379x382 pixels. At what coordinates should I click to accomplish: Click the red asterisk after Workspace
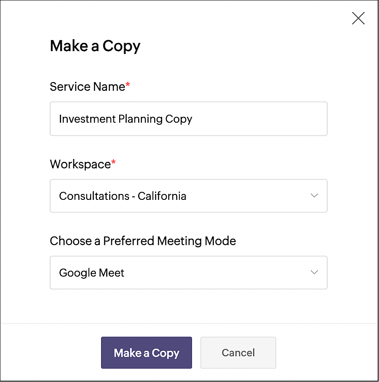pyautogui.click(x=114, y=163)
